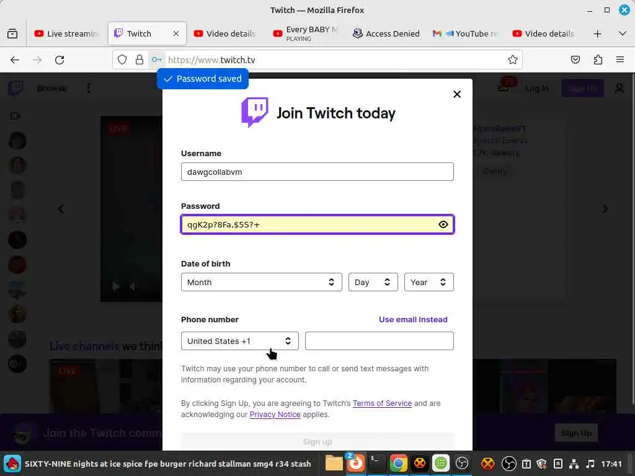The image size is (635, 476).
Task: Open the Day dropdown
Action: (x=373, y=282)
